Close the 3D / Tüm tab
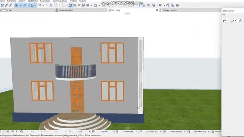The width and height of the screenshot is (244, 137). click(x=157, y=10)
